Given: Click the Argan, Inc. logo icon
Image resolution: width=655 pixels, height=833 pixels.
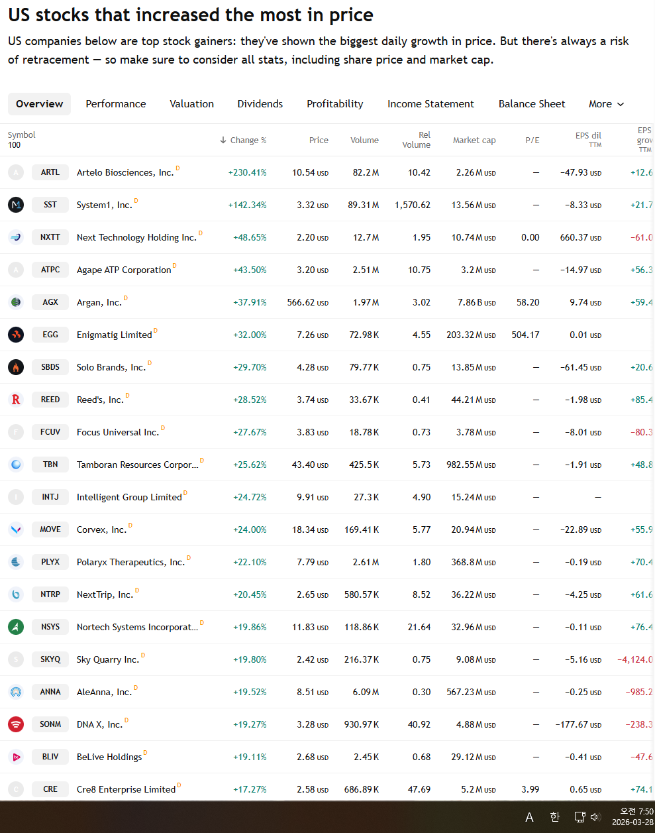Looking at the screenshot, I should [16, 302].
